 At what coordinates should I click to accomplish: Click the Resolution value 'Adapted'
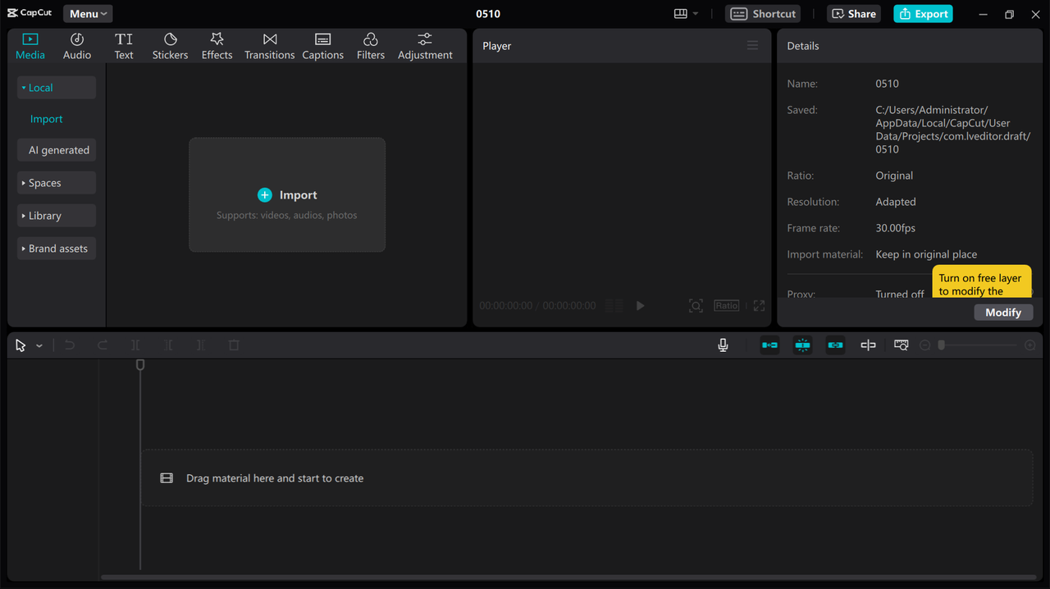[896, 202]
